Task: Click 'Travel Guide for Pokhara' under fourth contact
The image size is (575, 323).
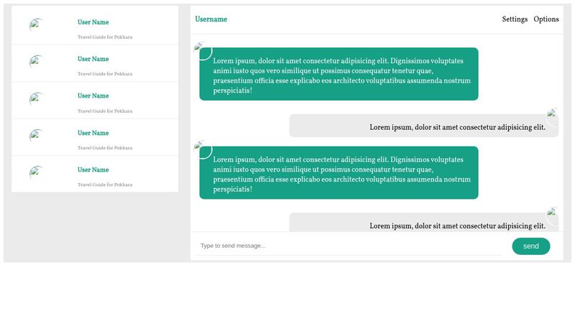Action: (x=105, y=148)
